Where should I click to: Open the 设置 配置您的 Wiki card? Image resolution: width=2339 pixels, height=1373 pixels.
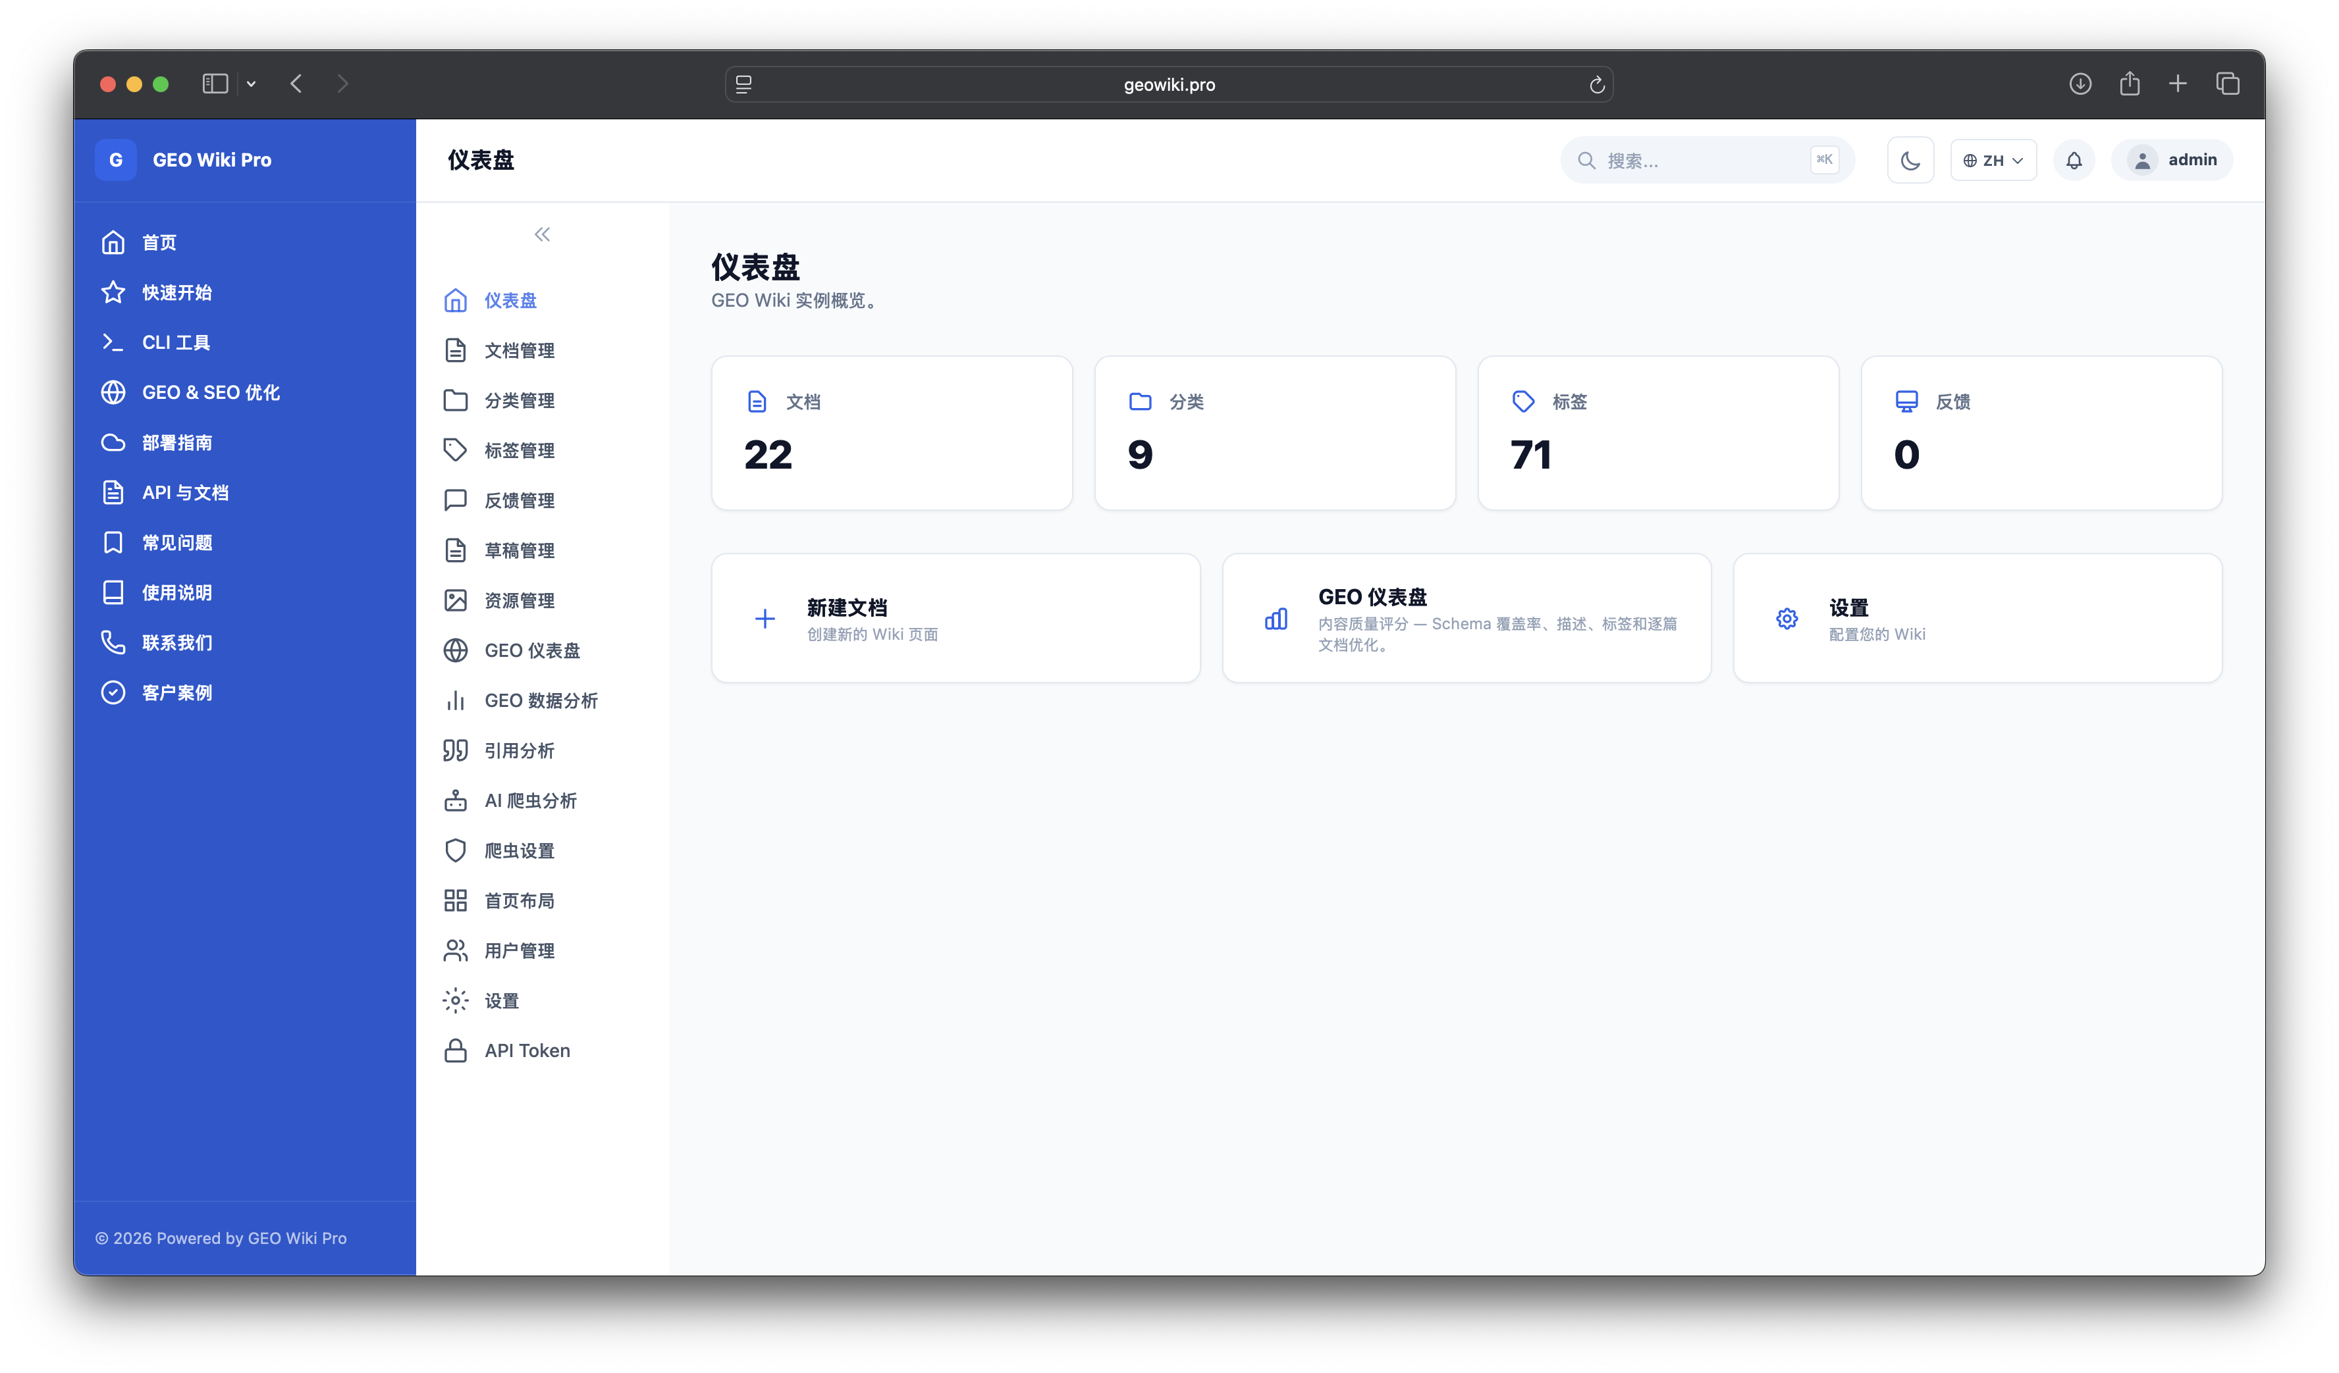[x=1978, y=619]
